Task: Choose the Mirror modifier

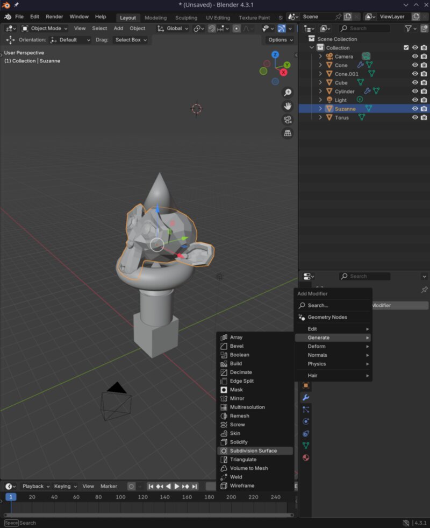Action: [255, 398]
